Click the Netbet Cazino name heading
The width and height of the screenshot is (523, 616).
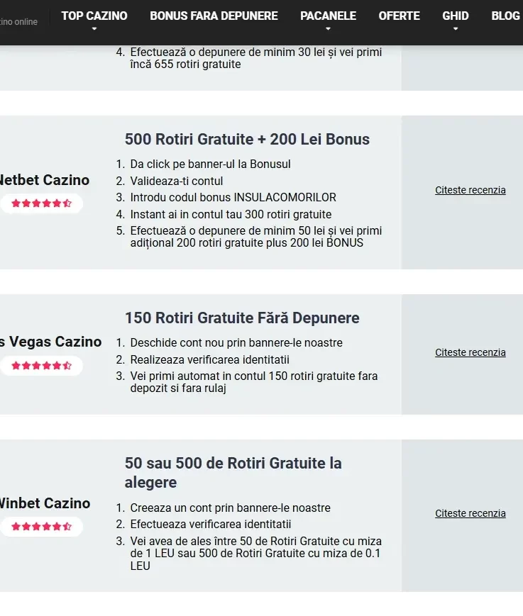[45, 180]
